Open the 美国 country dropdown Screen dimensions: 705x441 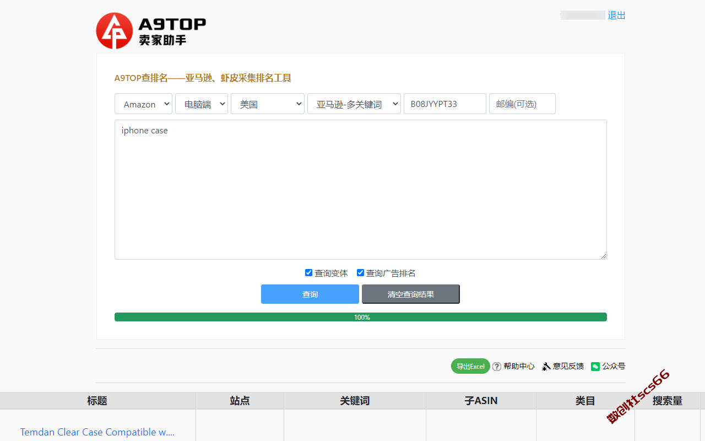(268, 104)
